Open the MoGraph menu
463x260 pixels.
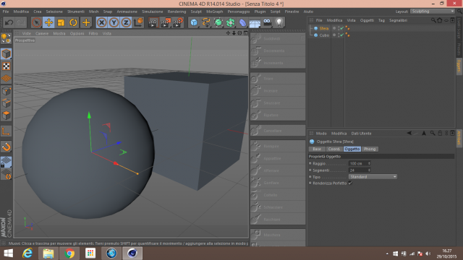tap(215, 12)
